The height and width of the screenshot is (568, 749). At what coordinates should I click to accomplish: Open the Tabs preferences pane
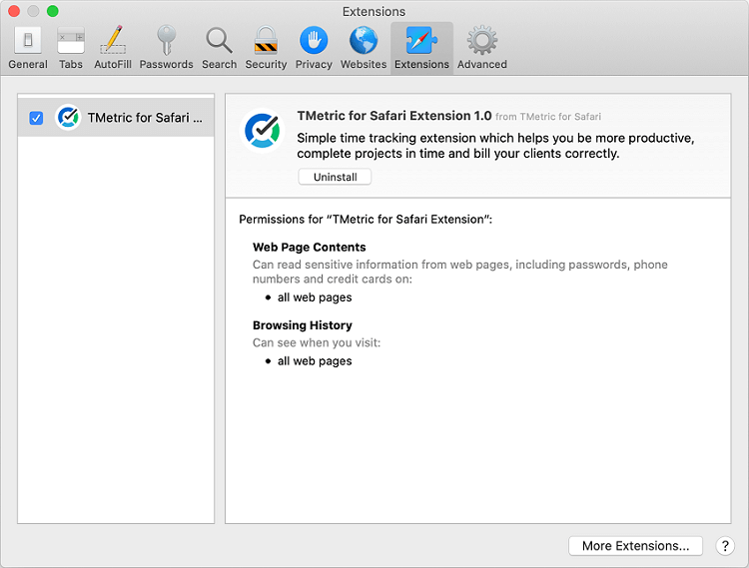coord(71,48)
